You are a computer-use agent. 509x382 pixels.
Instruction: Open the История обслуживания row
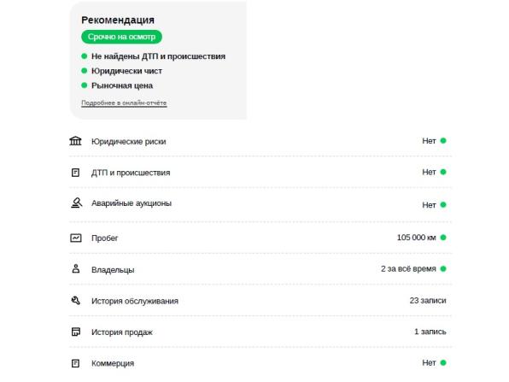(260, 301)
